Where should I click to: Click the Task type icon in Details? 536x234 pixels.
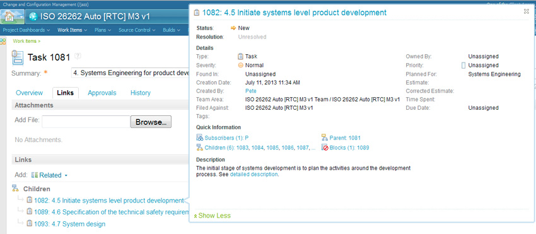click(x=241, y=56)
